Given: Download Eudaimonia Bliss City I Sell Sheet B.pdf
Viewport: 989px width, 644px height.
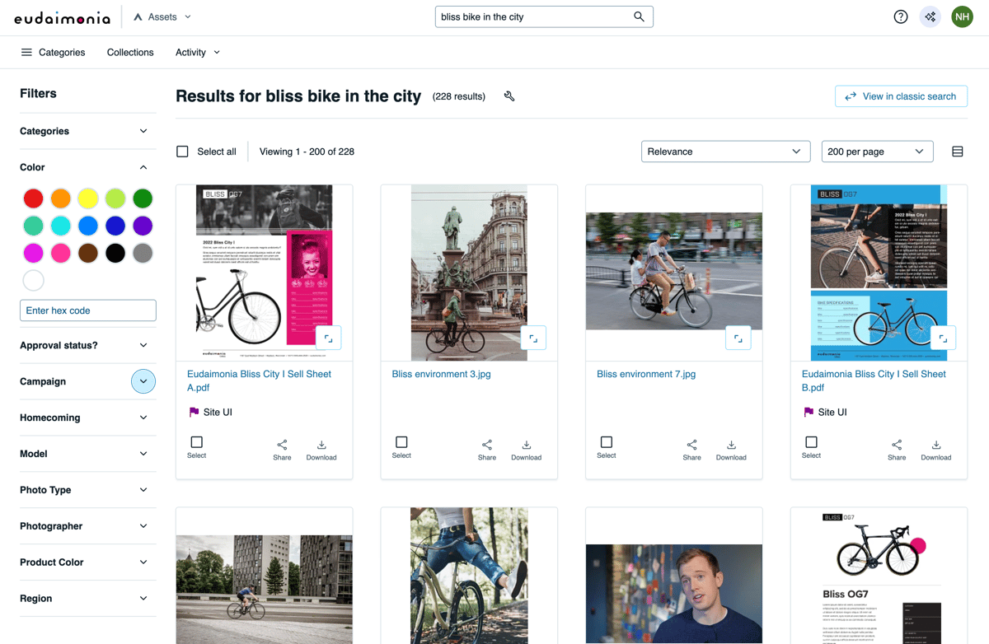Looking at the screenshot, I should [x=936, y=450].
